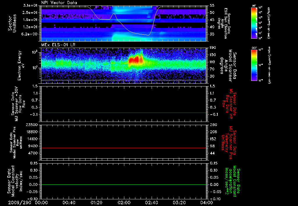Click the red line in the MU Scanner +30V panel
The image size is (298, 206).
124,113
